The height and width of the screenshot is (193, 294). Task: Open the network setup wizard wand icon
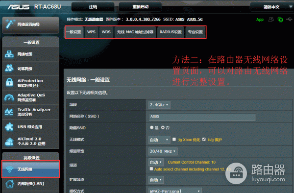coord(10,24)
